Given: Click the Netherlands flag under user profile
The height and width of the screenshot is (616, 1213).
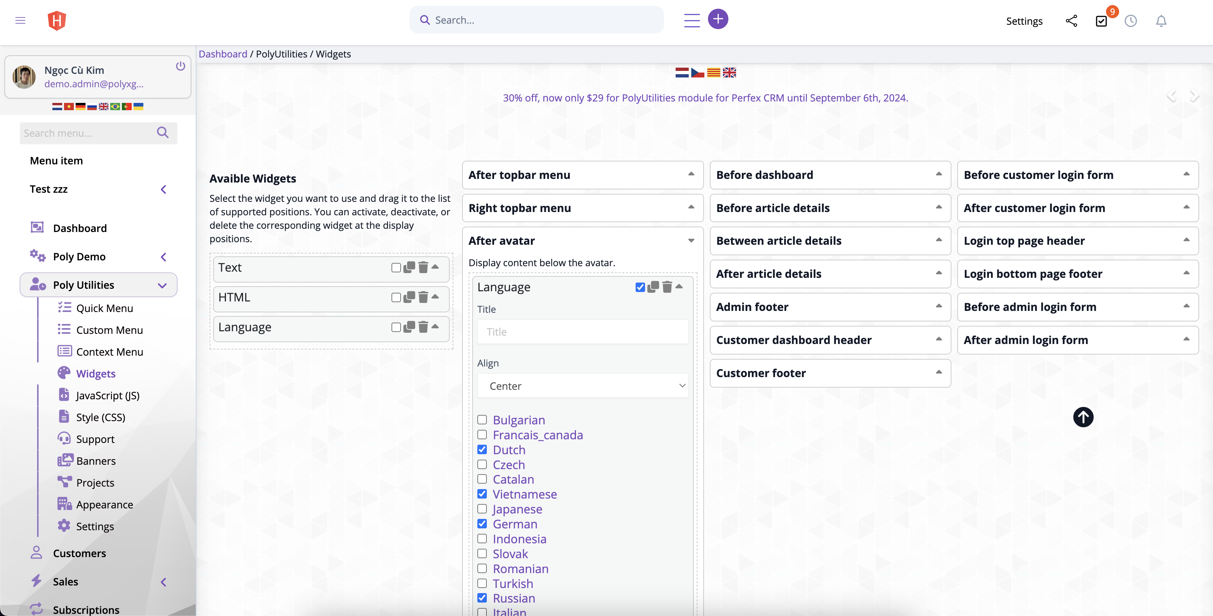Looking at the screenshot, I should pos(57,106).
